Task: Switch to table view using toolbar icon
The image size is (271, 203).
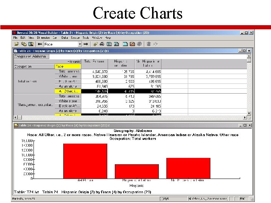Action: [x=125, y=44]
